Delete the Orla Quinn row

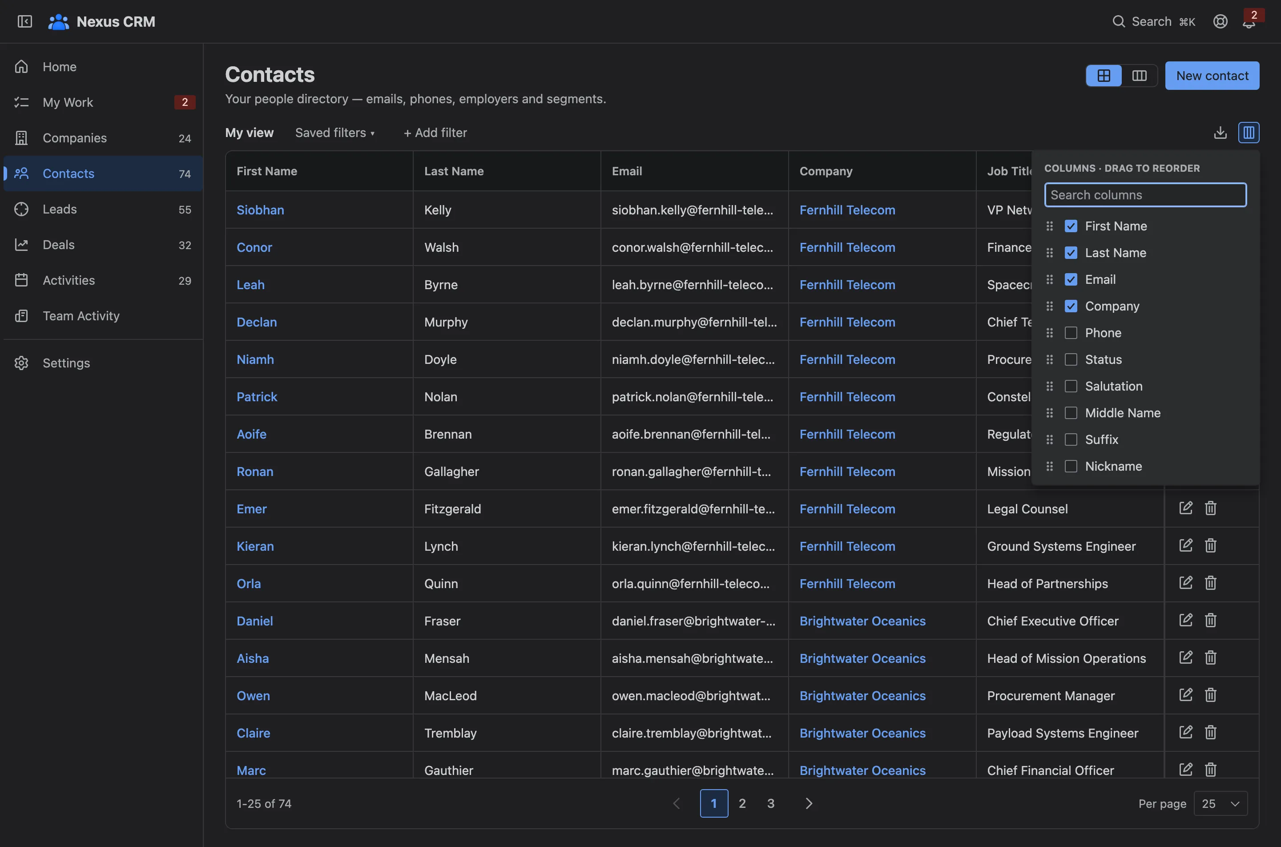tap(1211, 582)
